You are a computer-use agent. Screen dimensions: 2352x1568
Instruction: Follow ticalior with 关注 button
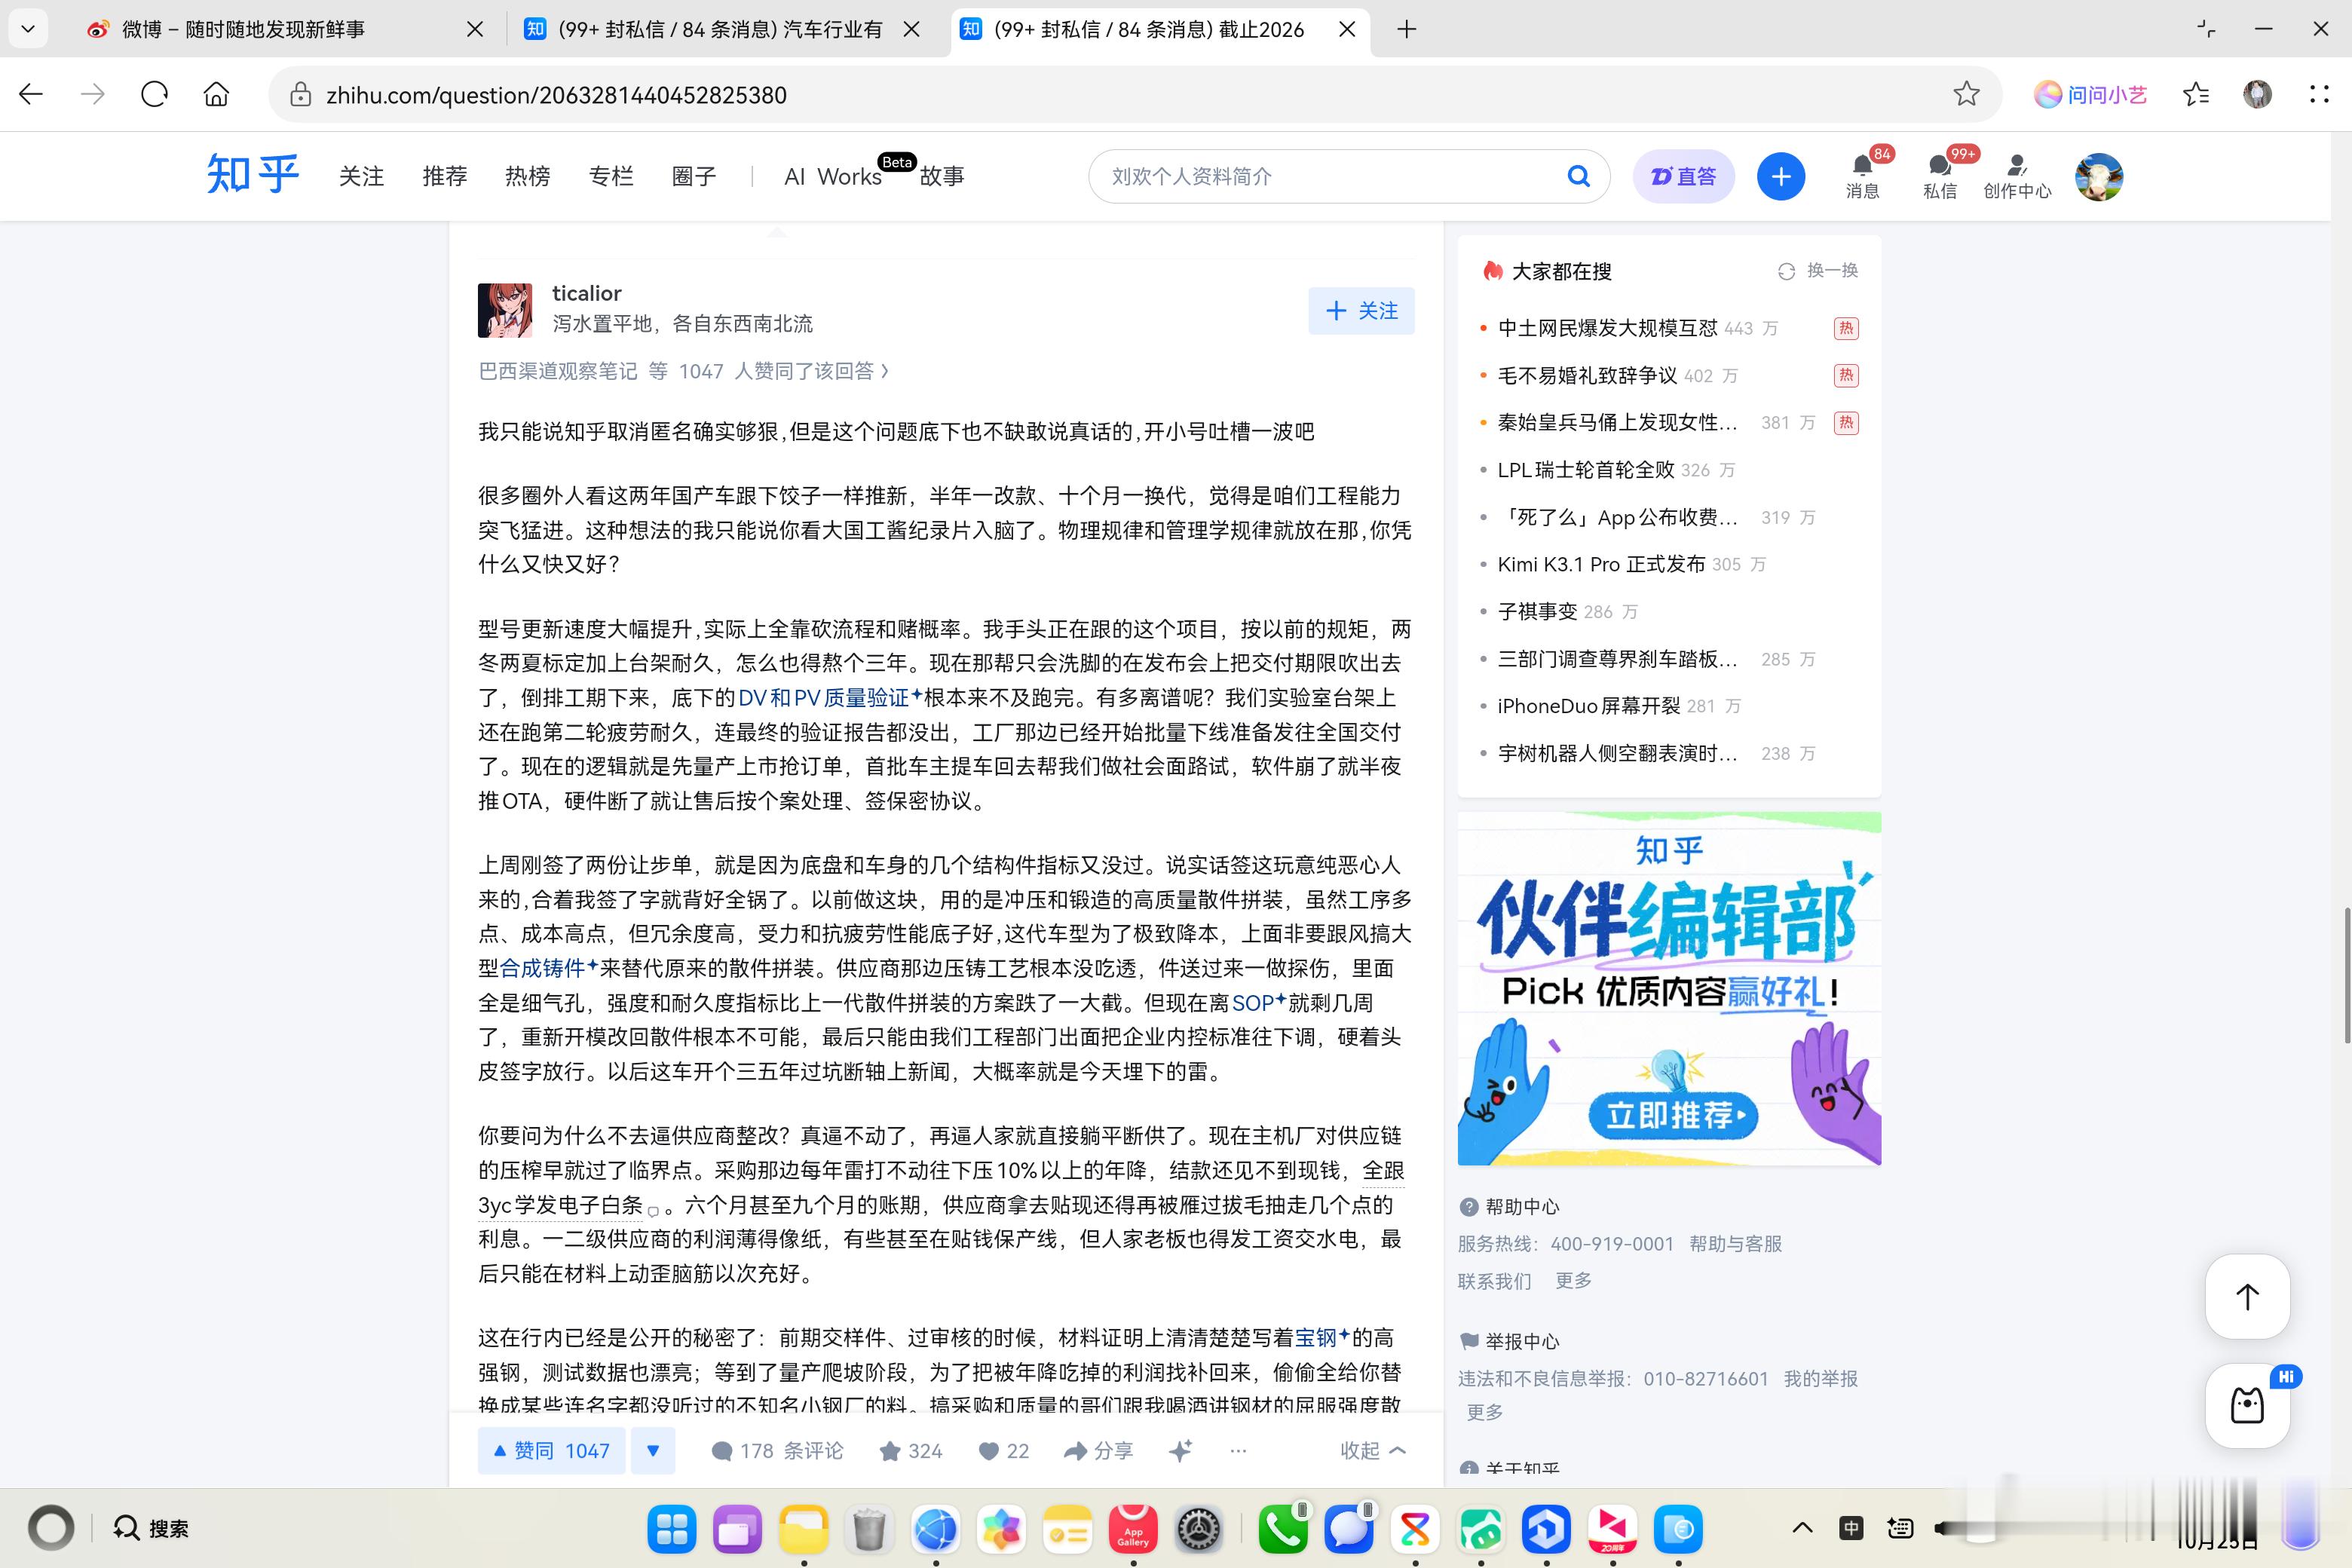coord(1361,311)
